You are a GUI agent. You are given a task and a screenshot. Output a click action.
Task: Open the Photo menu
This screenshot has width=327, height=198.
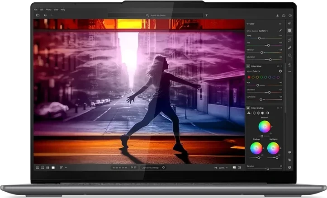pyautogui.click(x=48, y=9)
